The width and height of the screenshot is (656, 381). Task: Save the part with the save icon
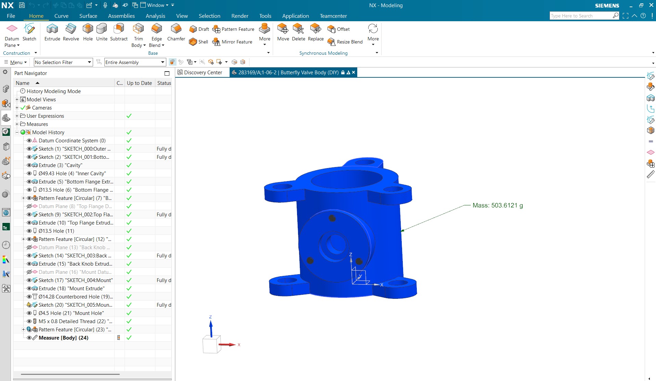[x=22, y=5]
